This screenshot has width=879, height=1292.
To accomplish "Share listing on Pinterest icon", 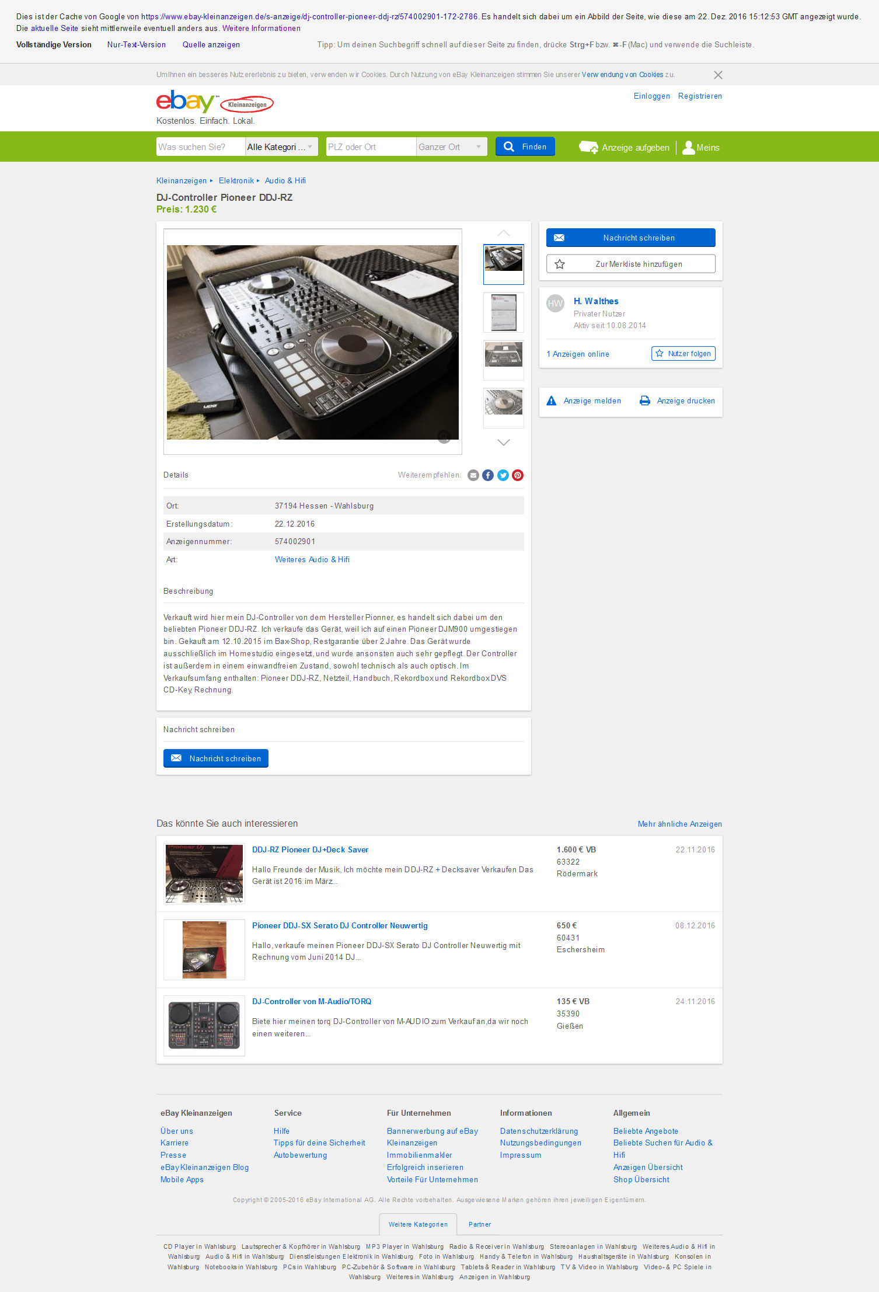I will (x=518, y=475).
